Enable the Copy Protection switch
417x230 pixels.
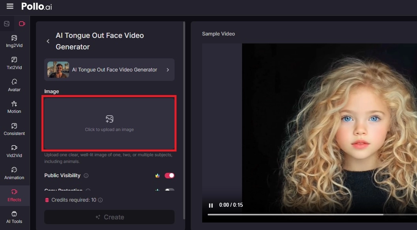[x=169, y=191]
